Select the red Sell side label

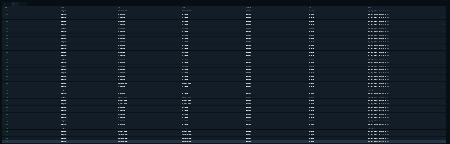[x=7, y=11]
